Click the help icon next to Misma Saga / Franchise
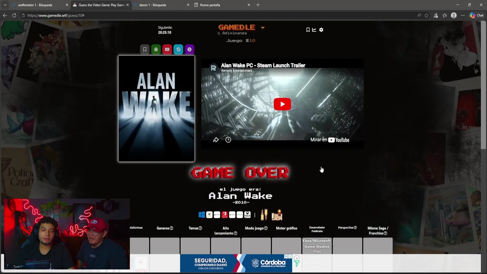Viewport: 487px width, 274px height. pyautogui.click(x=385, y=233)
